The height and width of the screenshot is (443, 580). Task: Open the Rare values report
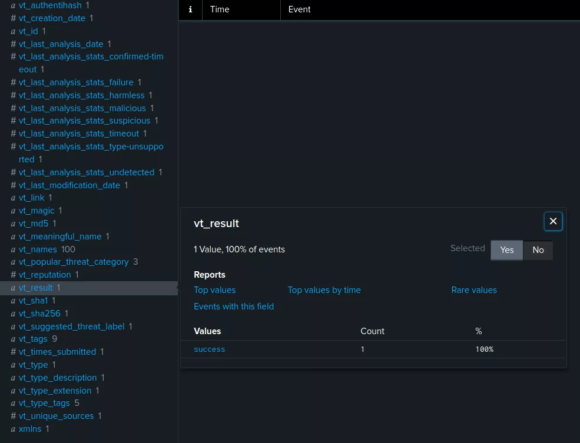point(474,290)
